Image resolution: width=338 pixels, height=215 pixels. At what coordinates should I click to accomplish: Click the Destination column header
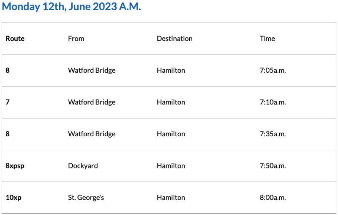[174, 39]
